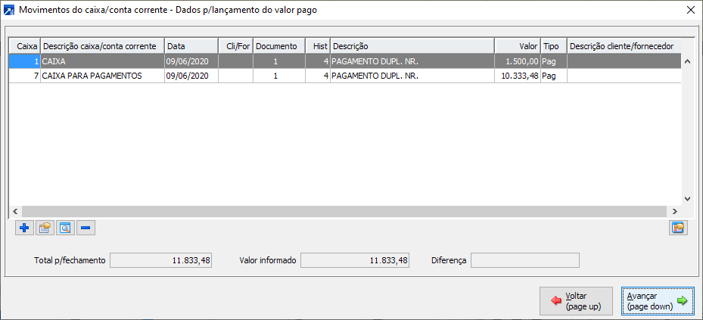Click the Pag type cell in 10.333,48 row
The height and width of the screenshot is (320, 703).
tap(554, 76)
